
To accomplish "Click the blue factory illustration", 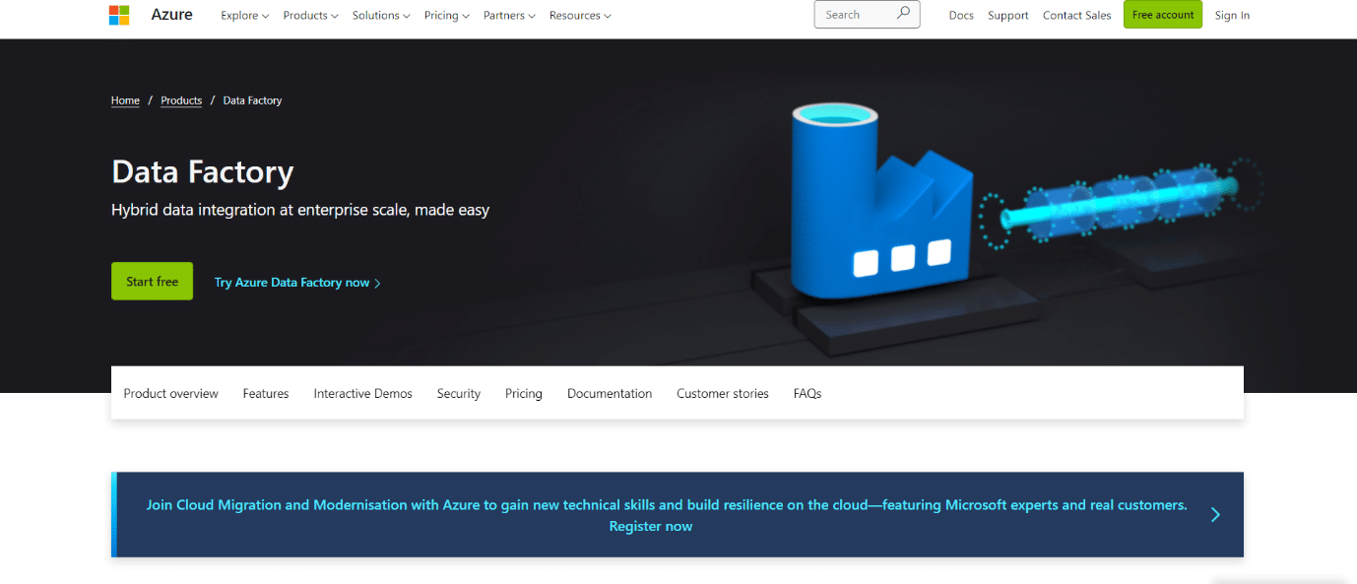I will click(x=882, y=200).
